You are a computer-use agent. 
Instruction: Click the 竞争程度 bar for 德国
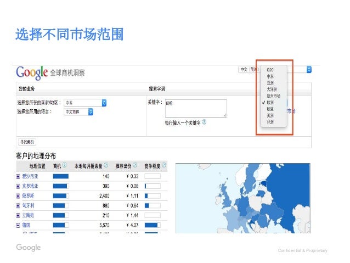pos(153,225)
